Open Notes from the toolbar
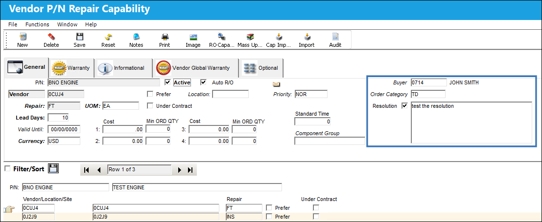 pos(136,37)
